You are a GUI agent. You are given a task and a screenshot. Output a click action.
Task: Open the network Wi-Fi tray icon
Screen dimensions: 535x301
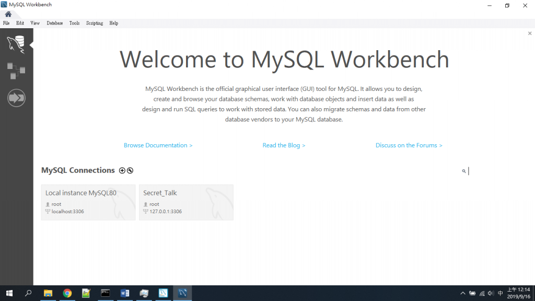[482, 293]
